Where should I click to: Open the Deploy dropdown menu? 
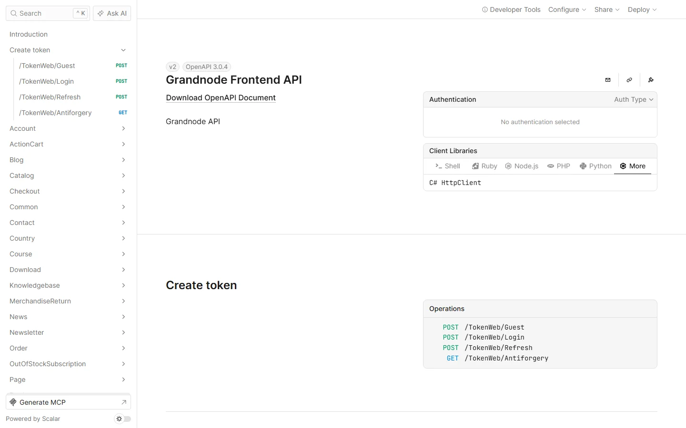point(642,10)
